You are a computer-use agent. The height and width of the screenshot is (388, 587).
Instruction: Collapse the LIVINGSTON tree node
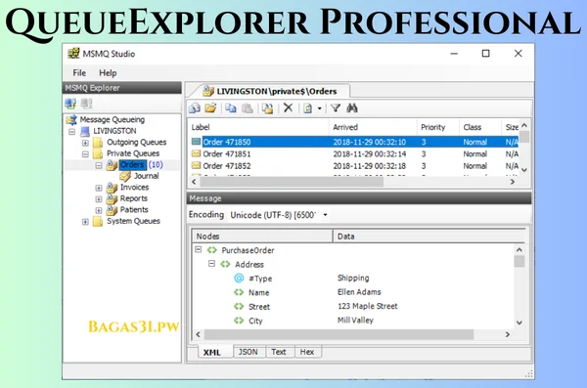pos(71,131)
